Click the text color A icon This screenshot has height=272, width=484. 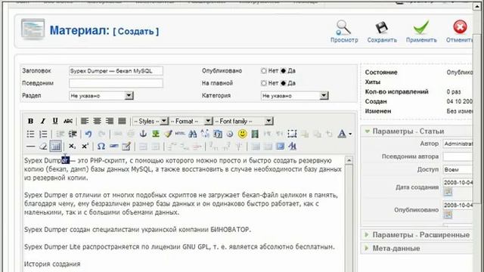(342, 134)
